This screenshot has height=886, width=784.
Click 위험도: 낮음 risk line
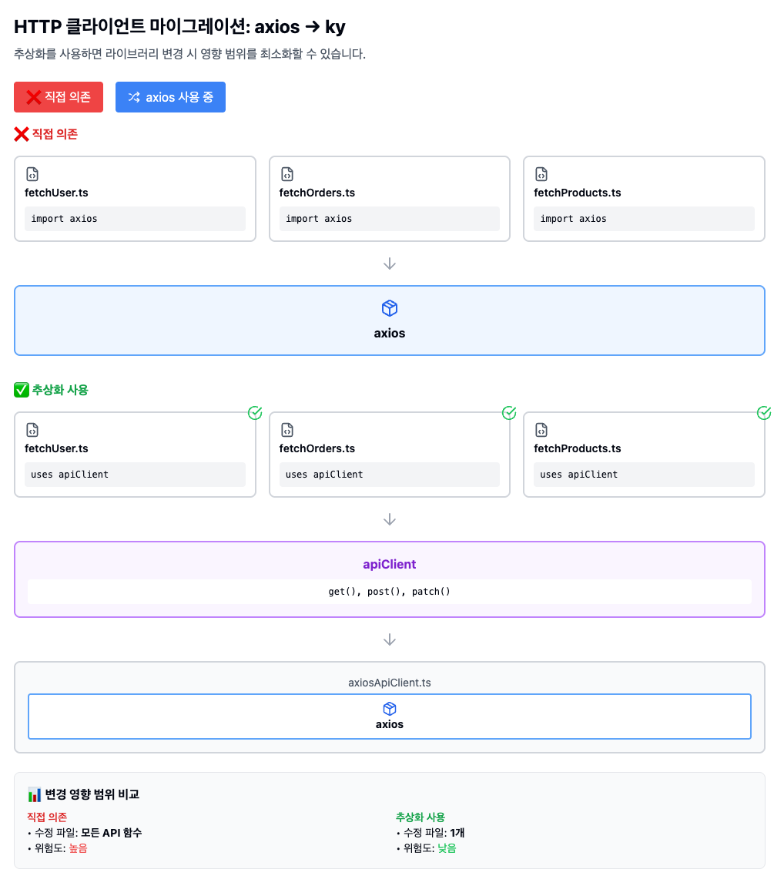427,849
